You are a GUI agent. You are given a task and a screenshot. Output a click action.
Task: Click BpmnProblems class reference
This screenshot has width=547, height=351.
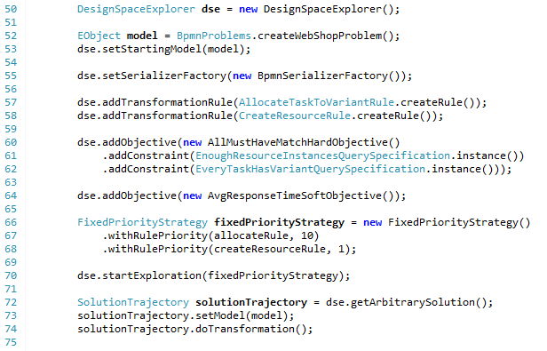tap(213, 36)
